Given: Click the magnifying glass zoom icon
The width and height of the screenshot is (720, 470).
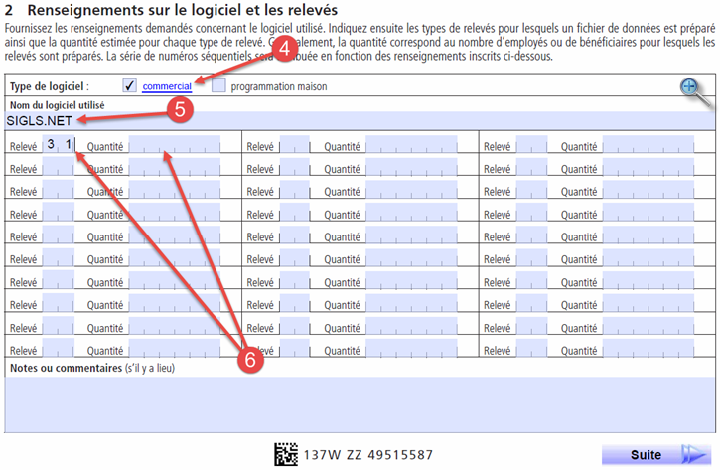Looking at the screenshot, I should coord(691,87).
